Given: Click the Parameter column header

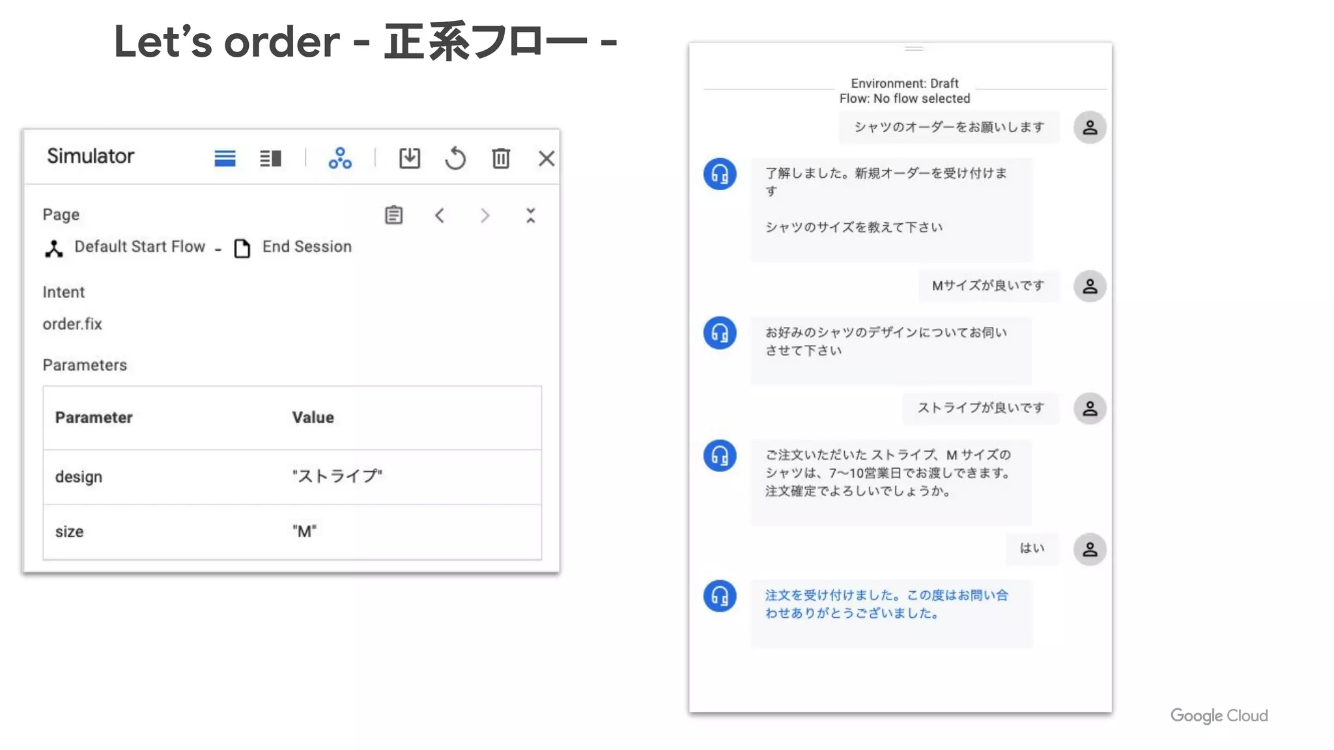Looking at the screenshot, I should pos(94,417).
